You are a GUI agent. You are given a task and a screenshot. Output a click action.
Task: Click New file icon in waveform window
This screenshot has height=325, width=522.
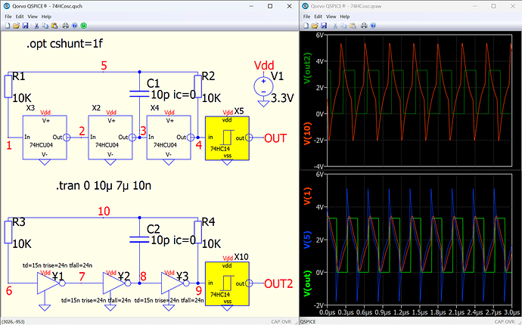click(306, 26)
